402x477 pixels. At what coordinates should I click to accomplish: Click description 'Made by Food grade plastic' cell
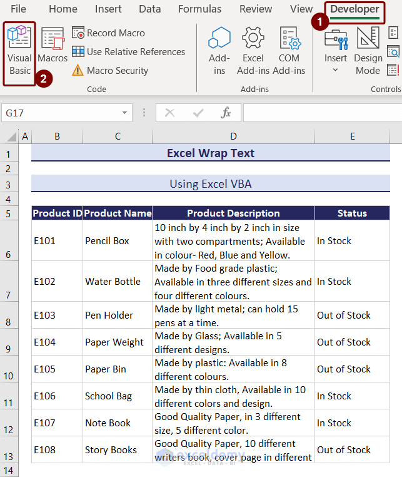(233, 282)
